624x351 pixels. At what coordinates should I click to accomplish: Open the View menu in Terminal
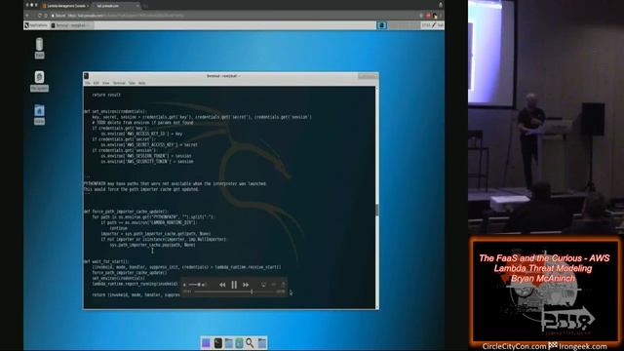coord(106,83)
